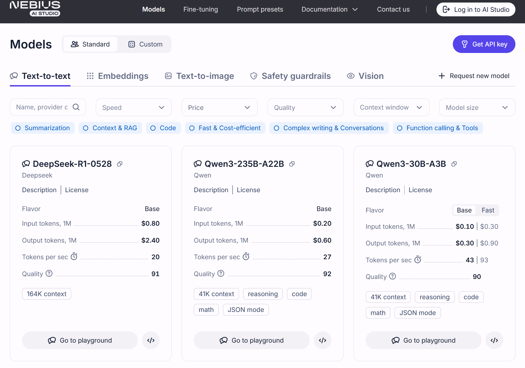Toggle the Code filter chip
The height and width of the screenshot is (368, 525).
[164, 128]
